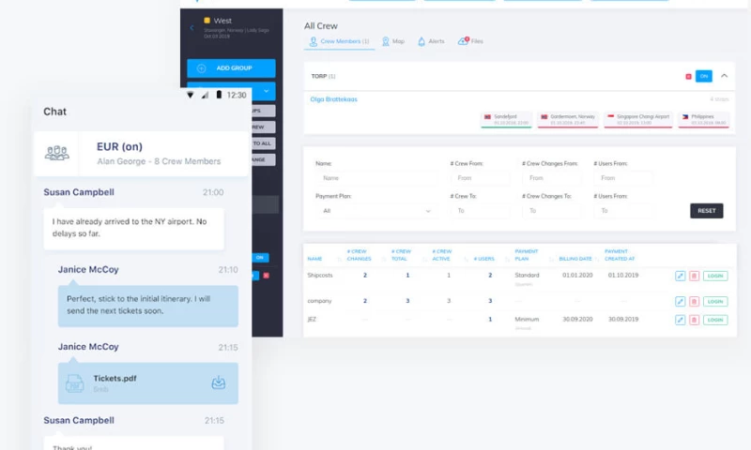Click the Name filter input field

[376, 178]
